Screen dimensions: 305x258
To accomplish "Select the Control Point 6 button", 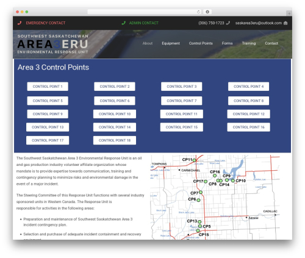I will click(115, 101).
